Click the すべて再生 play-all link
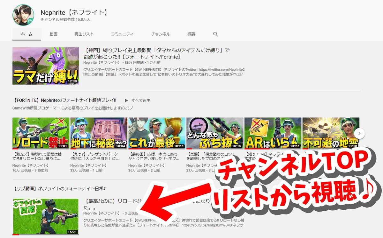This screenshot has width=383, height=238. [x=141, y=101]
